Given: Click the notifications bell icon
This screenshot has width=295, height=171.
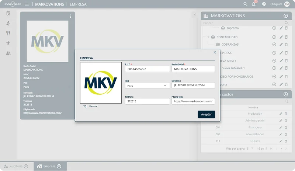Looking at the screenshot, I should [x=254, y=4].
